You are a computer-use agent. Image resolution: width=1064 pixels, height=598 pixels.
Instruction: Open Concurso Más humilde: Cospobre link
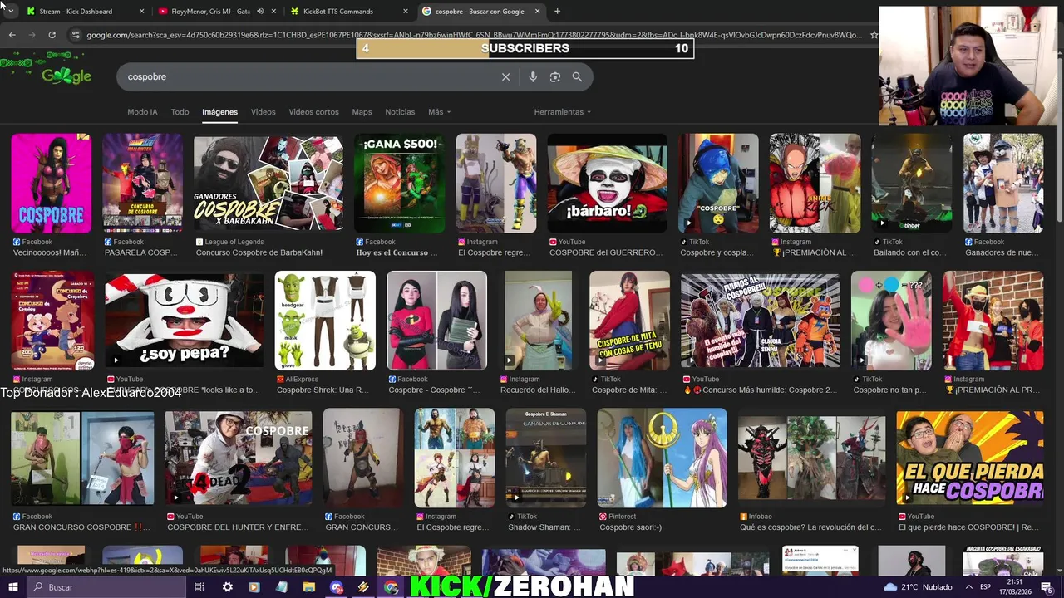tap(759, 390)
